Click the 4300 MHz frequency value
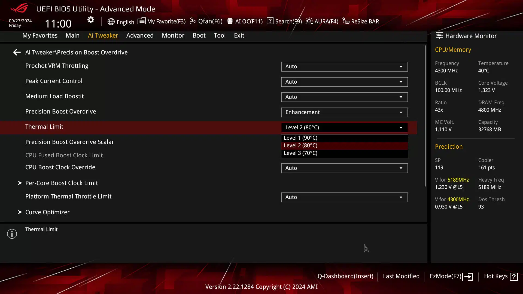Viewport: 523px width, 294px height. [x=446, y=71]
